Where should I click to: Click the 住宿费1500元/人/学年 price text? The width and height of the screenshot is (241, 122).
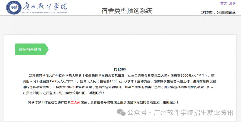117,82
